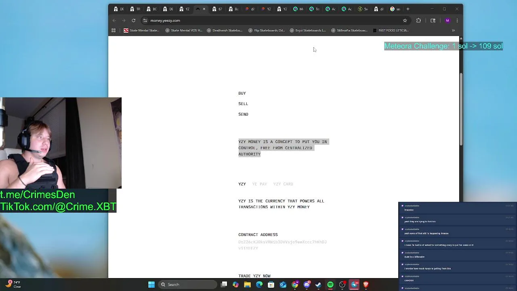Open Microsoft Edge from the taskbar
The image size is (517, 291).
pyautogui.click(x=259, y=285)
